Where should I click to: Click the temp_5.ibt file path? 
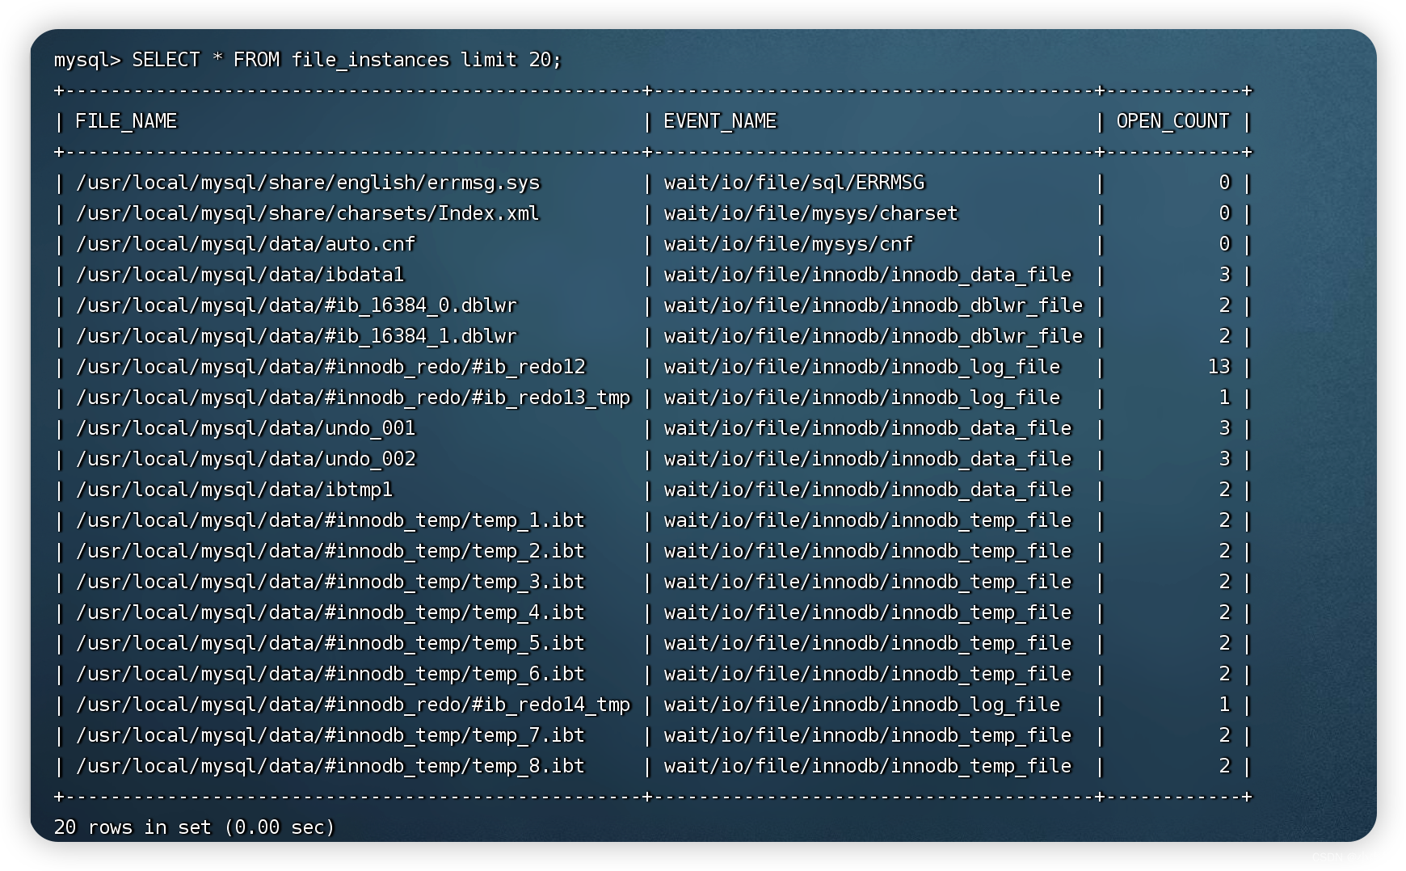[x=330, y=643]
